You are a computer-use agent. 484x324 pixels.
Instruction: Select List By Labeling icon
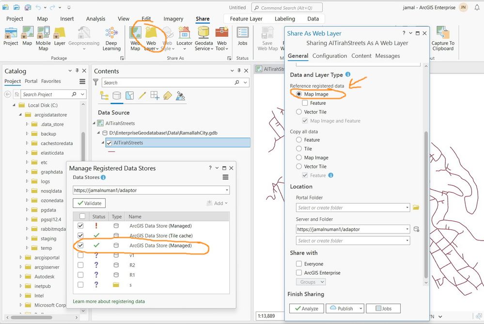click(168, 96)
